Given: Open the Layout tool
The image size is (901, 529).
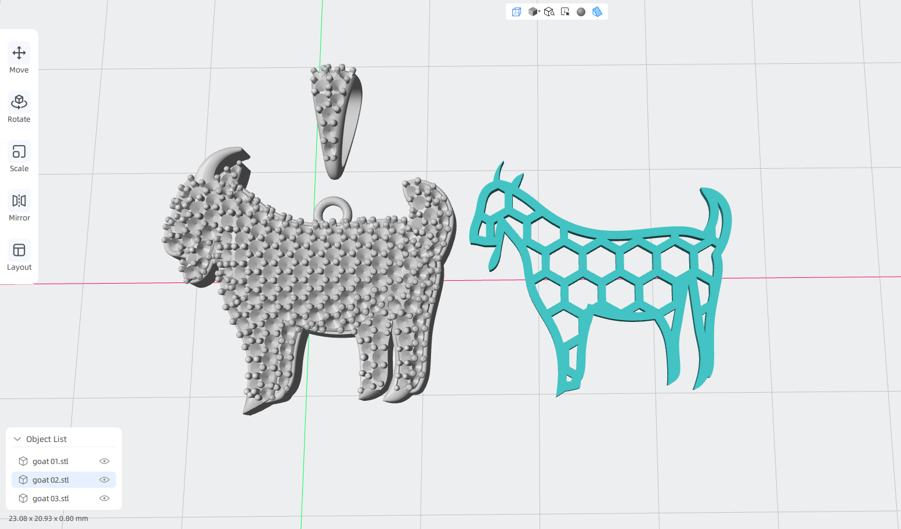Looking at the screenshot, I should click(x=19, y=256).
